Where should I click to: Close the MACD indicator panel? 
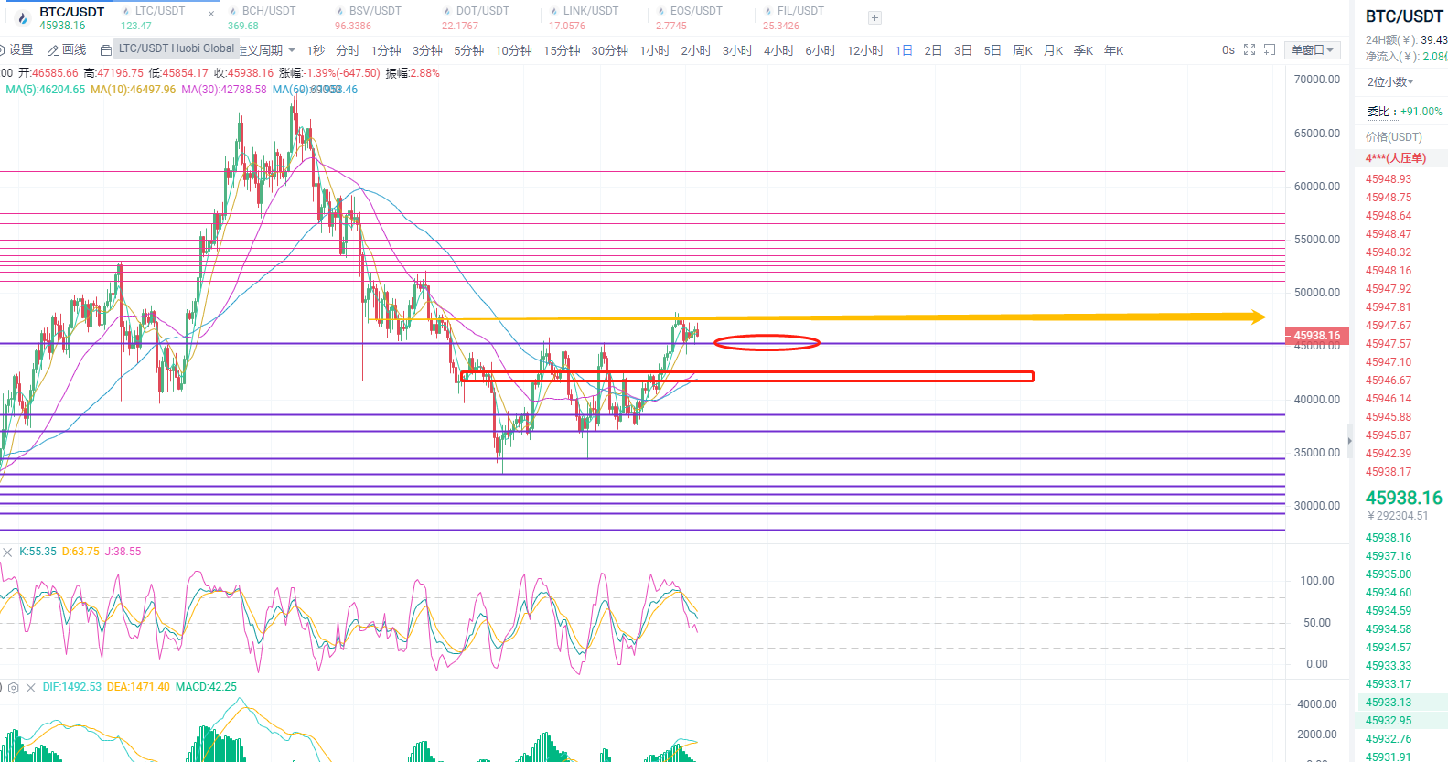(31, 687)
